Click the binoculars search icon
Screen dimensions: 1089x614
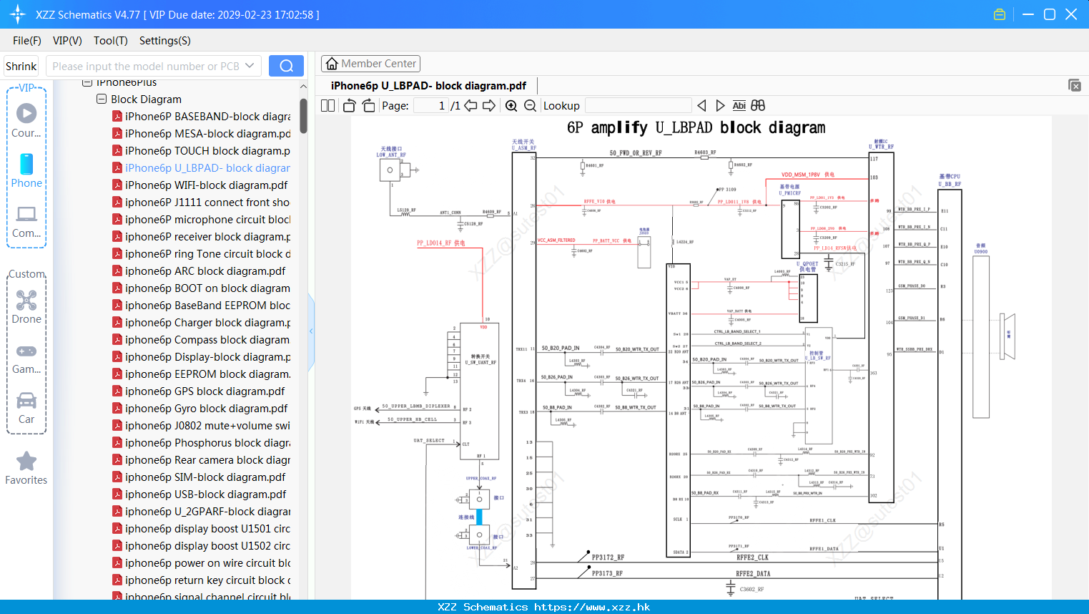pos(758,106)
